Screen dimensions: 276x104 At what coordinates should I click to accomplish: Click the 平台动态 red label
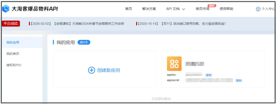(x=11, y=24)
